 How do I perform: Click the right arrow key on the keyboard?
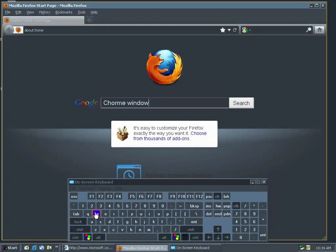(227, 238)
